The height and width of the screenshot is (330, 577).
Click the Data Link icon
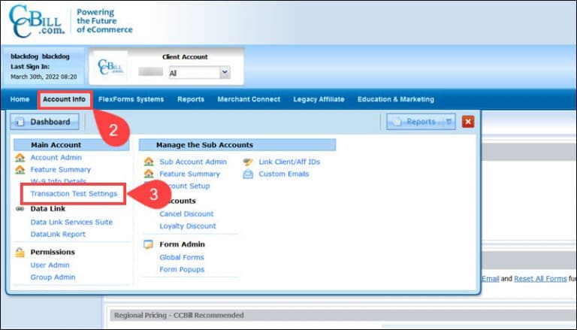click(x=20, y=209)
